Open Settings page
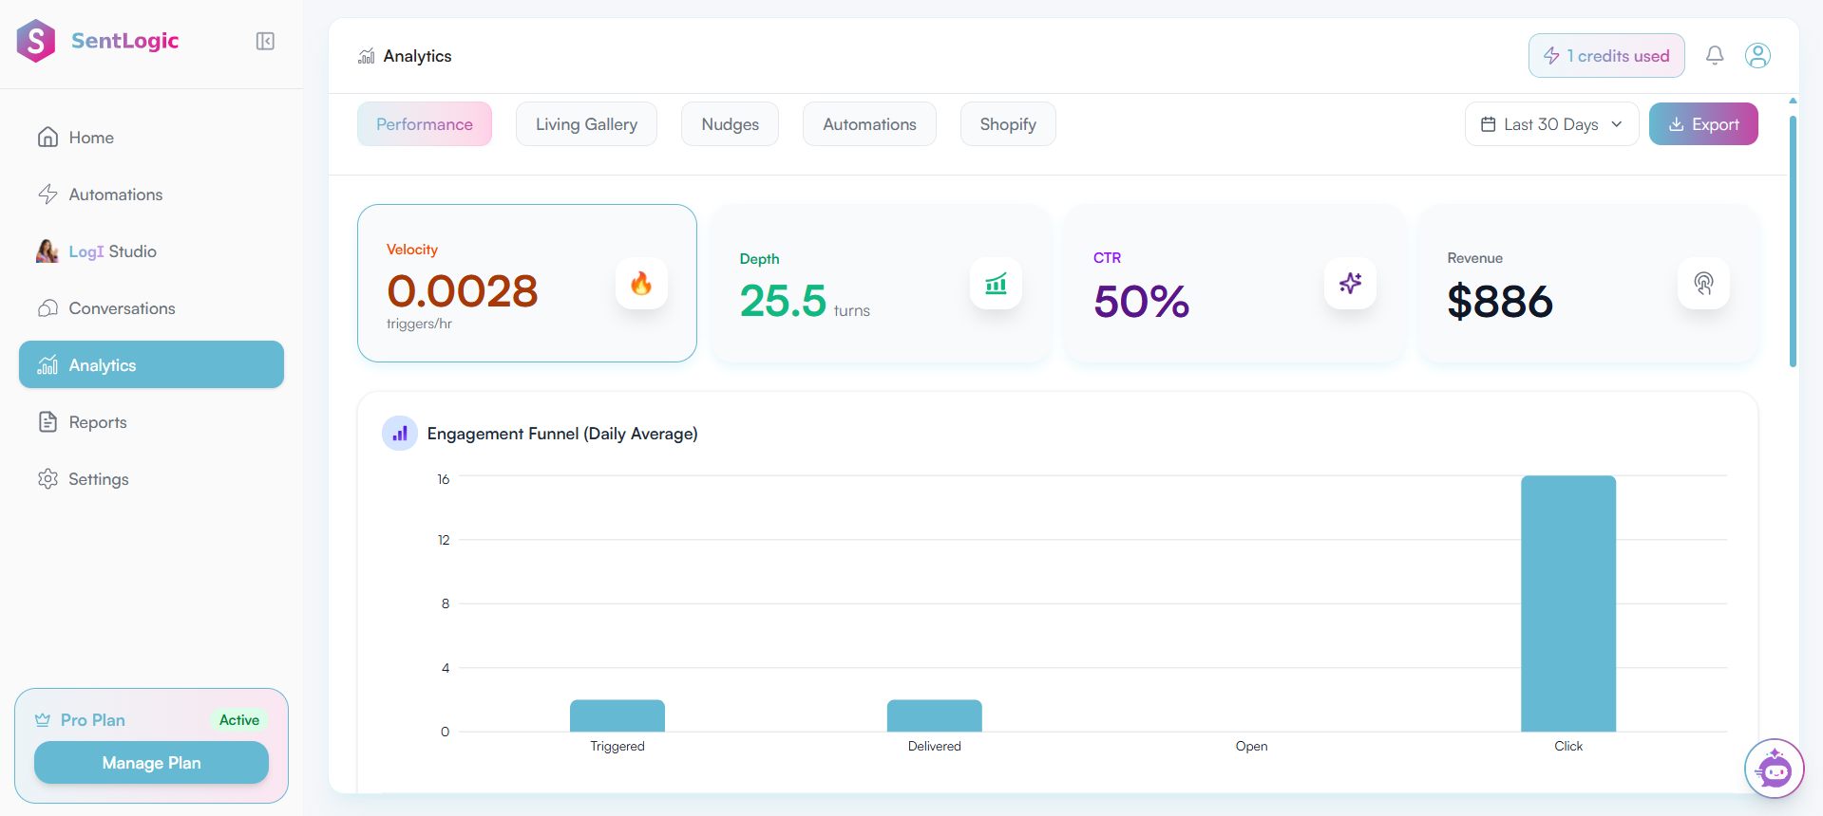 coord(152,479)
